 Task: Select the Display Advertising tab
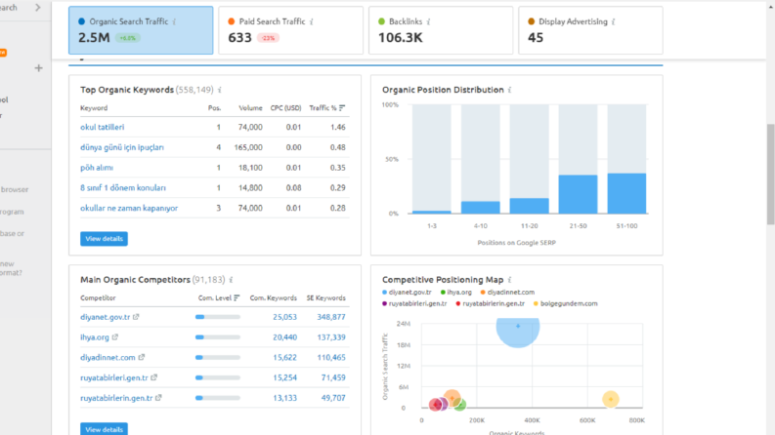590,30
